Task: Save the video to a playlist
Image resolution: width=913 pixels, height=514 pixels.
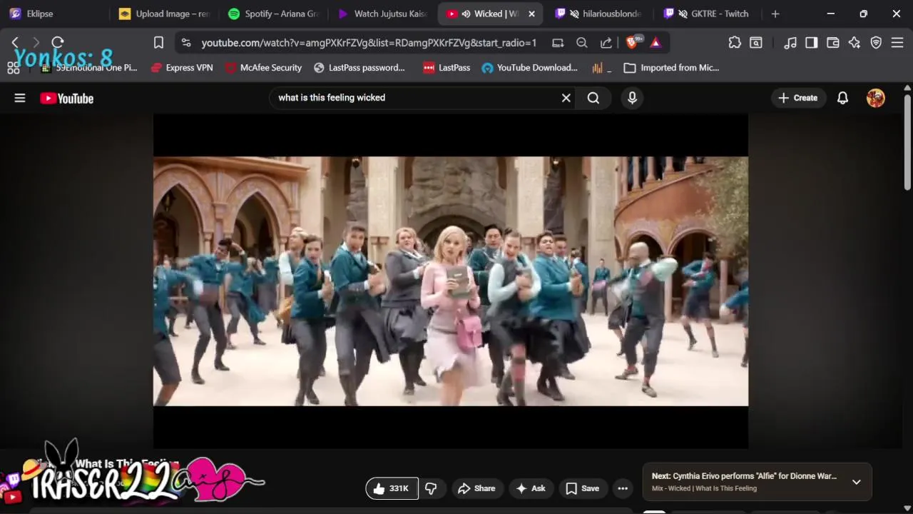Action: (x=582, y=488)
